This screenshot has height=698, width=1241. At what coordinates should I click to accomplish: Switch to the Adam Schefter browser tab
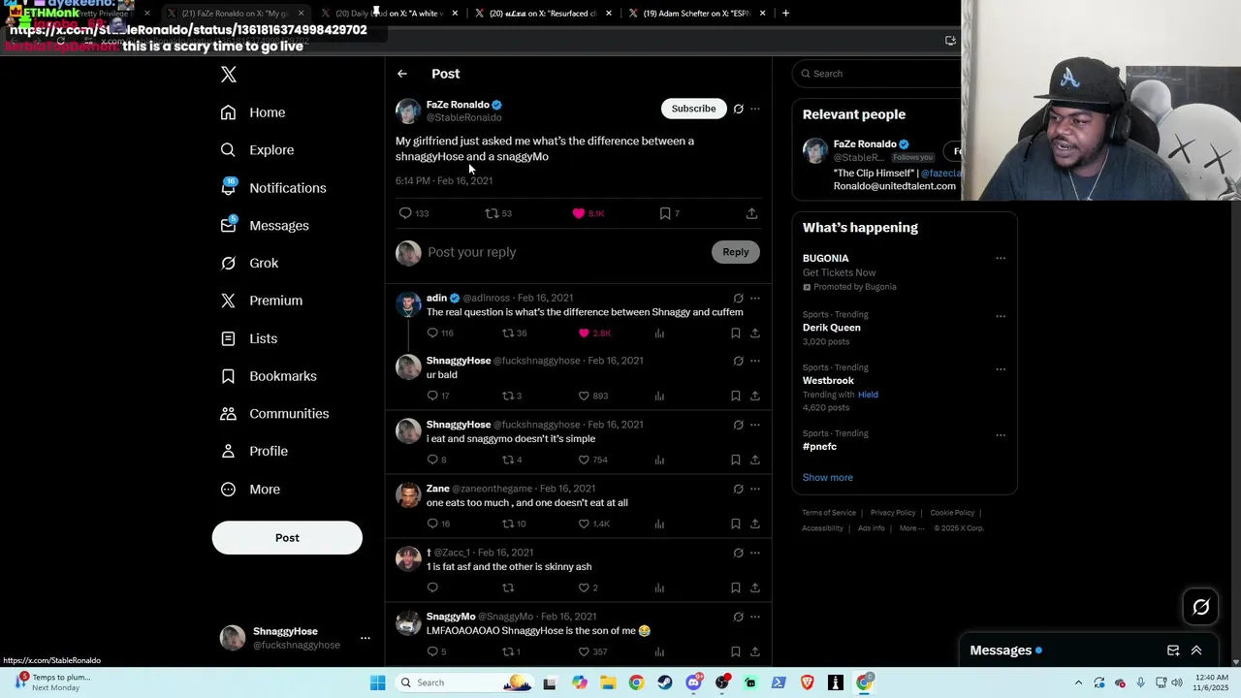pos(697,14)
